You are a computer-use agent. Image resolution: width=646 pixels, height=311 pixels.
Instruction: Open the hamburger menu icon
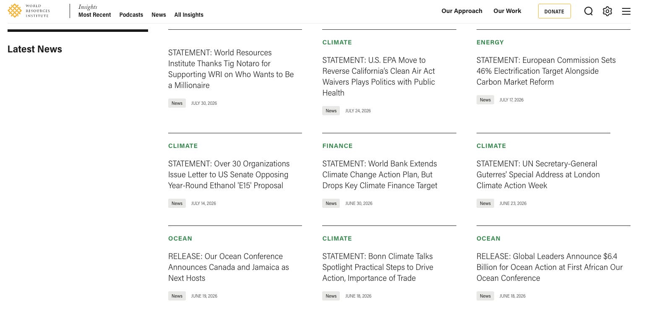(626, 11)
